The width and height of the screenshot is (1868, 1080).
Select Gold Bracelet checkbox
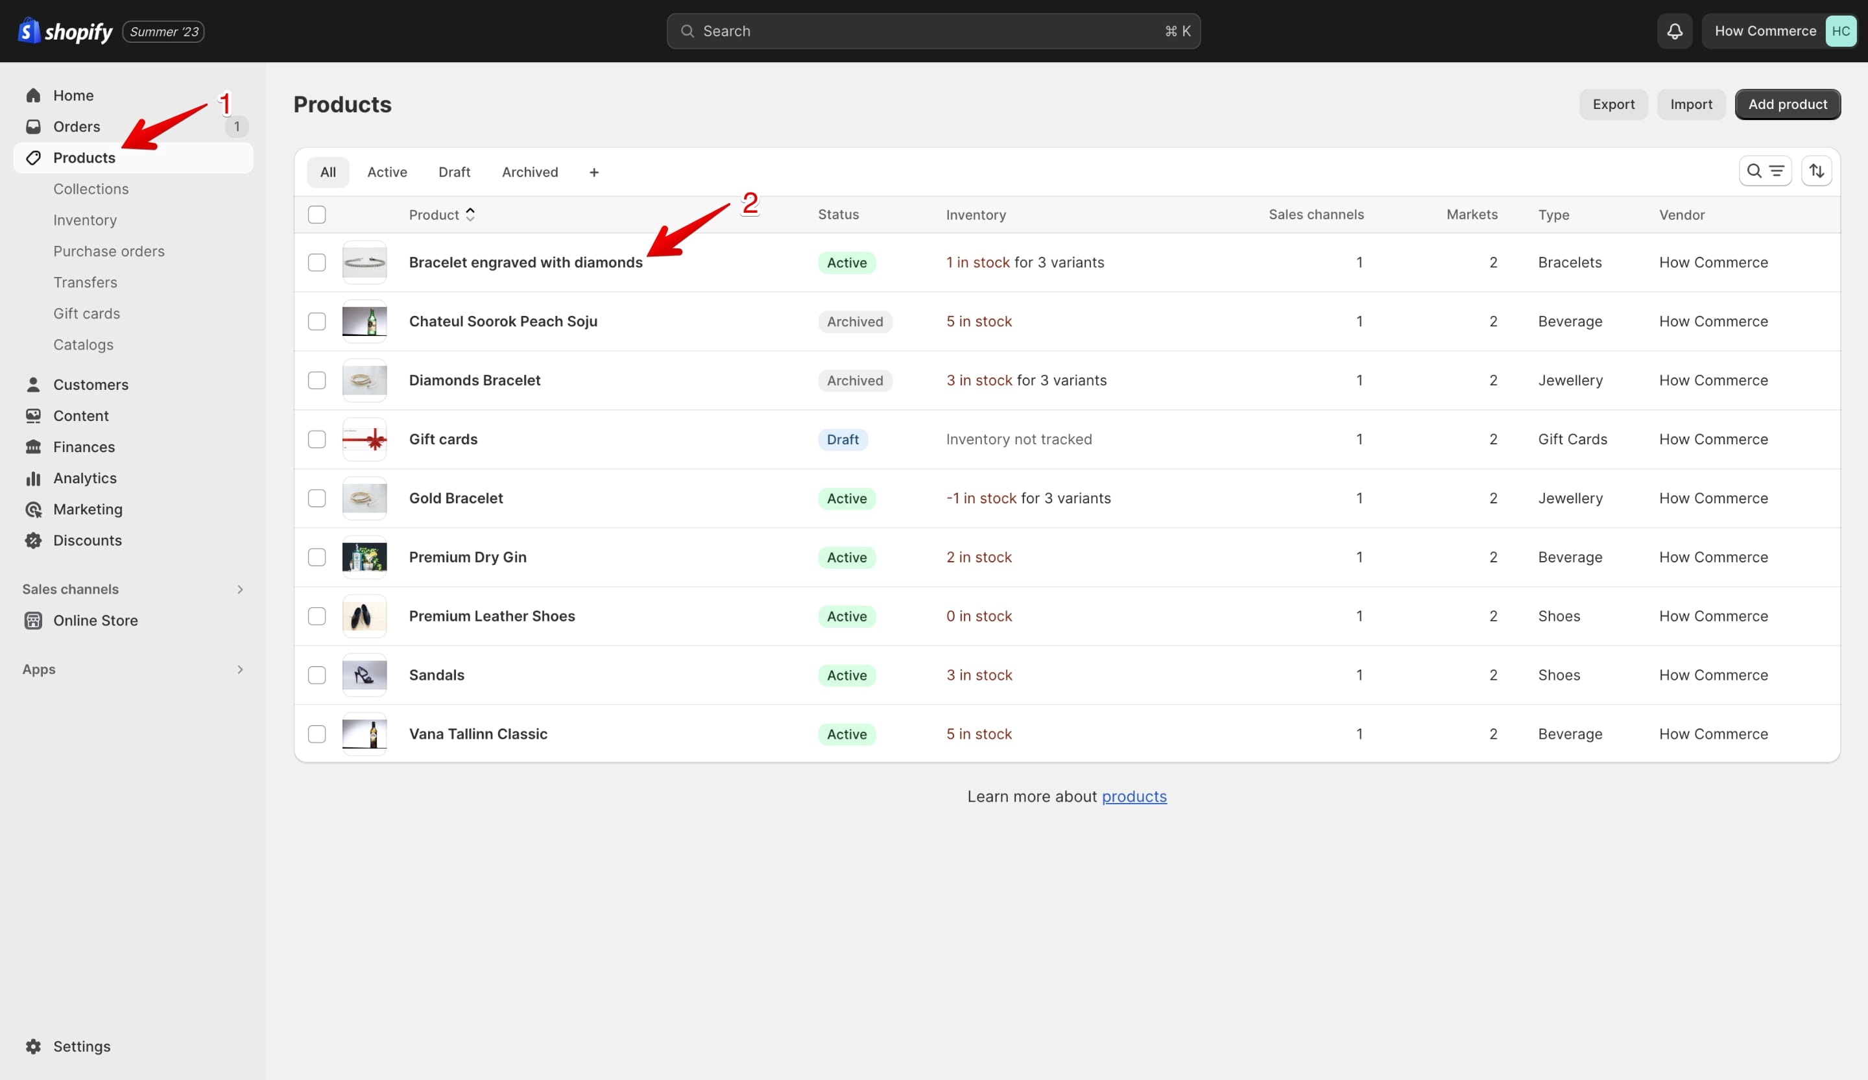tap(317, 498)
